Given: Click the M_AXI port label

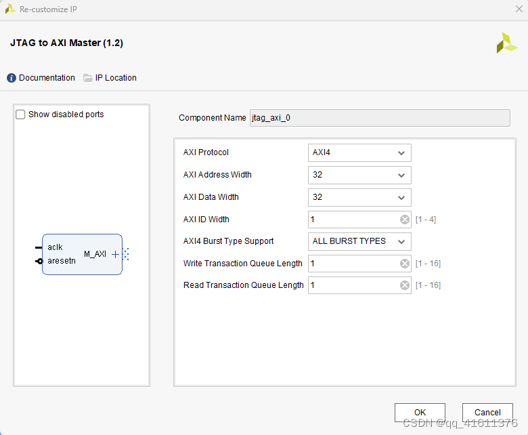Looking at the screenshot, I should point(95,254).
